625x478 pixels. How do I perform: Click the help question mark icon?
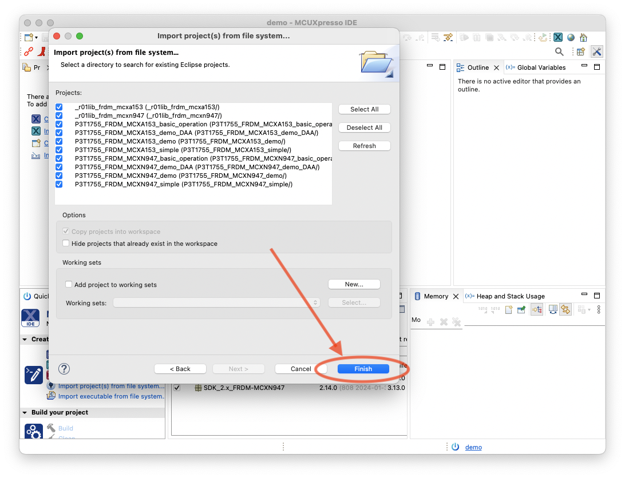[64, 369]
